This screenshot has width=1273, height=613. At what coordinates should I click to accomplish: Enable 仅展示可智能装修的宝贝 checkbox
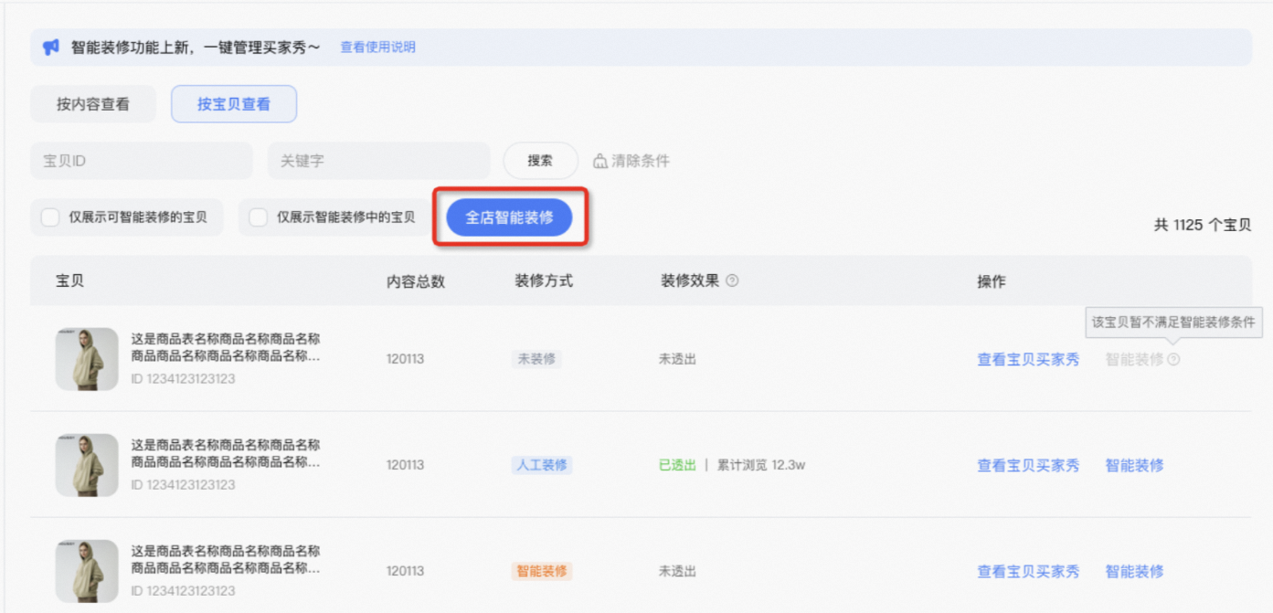[x=50, y=217]
